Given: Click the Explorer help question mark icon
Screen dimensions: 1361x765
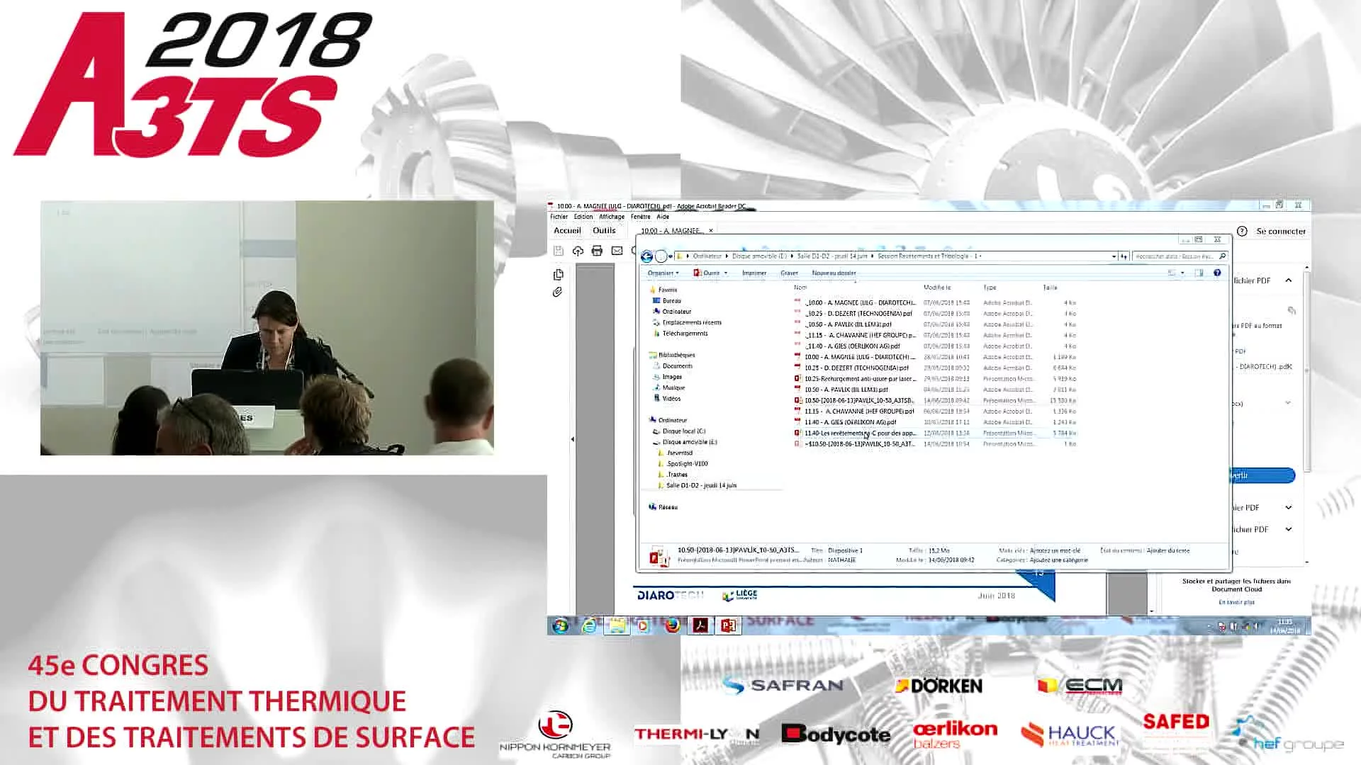Looking at the screenshot, I should [x=1217, y=273].
